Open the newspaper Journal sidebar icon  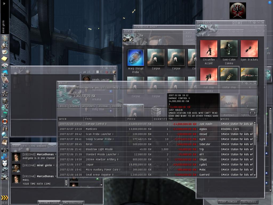[x=5, y=142]
